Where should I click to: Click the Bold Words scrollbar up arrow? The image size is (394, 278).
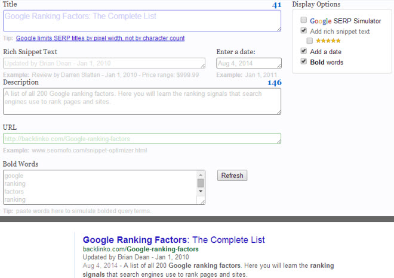click(x=201, y=175)
